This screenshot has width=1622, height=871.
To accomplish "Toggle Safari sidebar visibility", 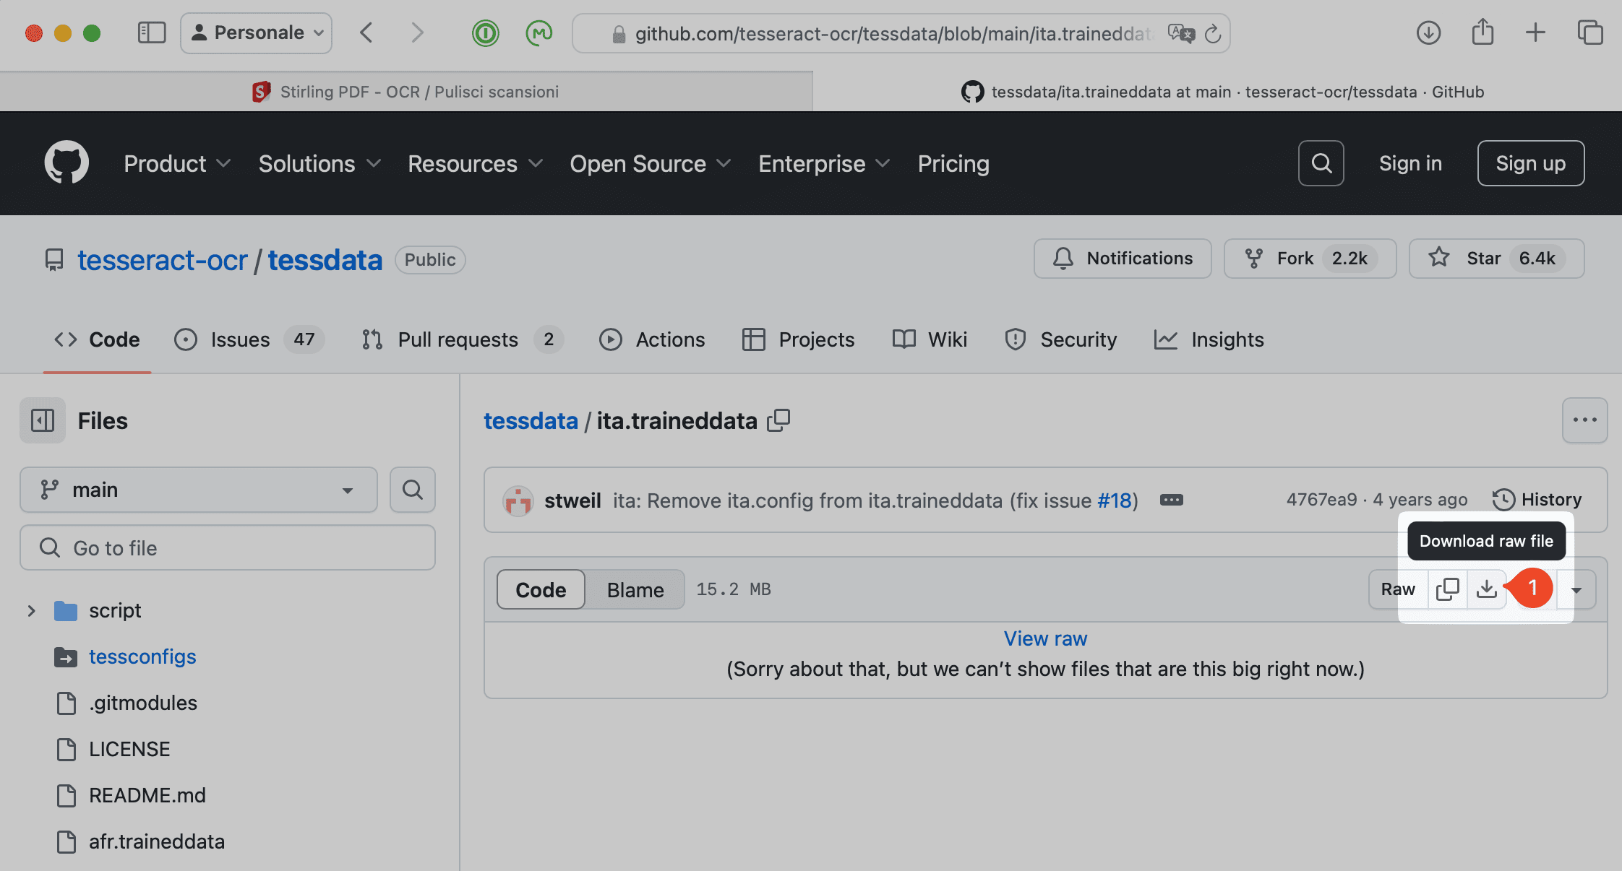I will coord(152,32).
